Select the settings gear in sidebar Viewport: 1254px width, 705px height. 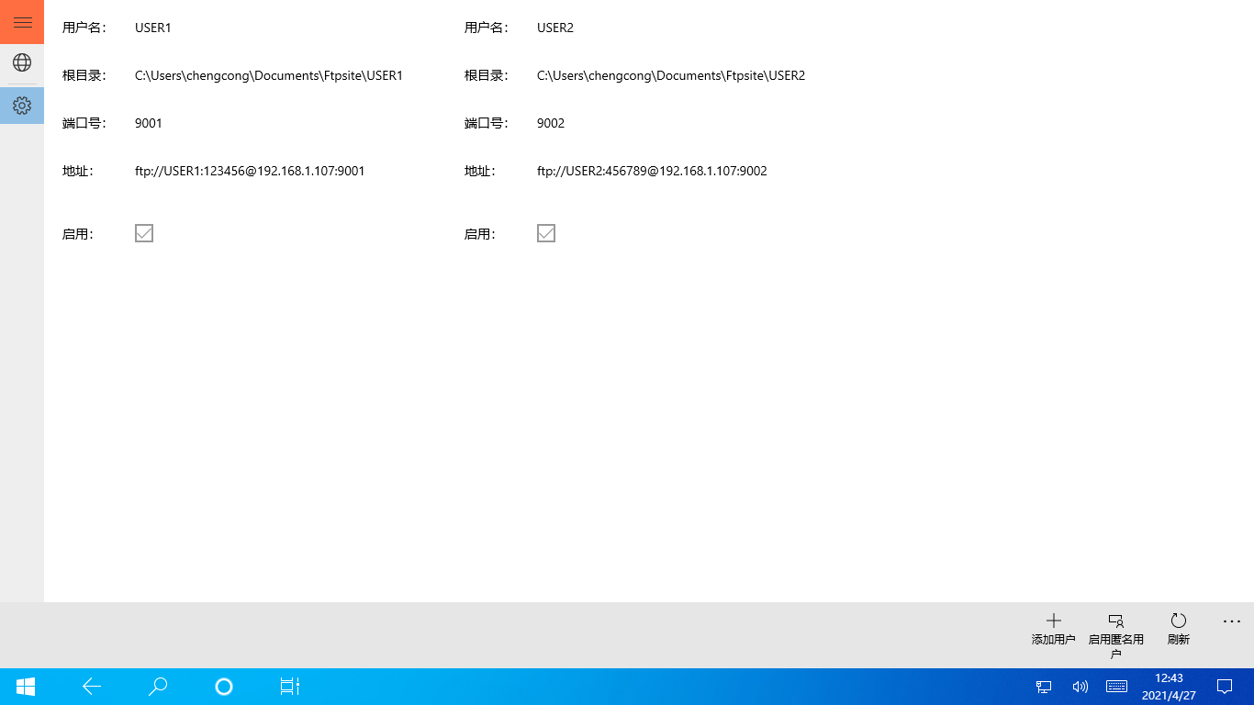click(22, 106)
